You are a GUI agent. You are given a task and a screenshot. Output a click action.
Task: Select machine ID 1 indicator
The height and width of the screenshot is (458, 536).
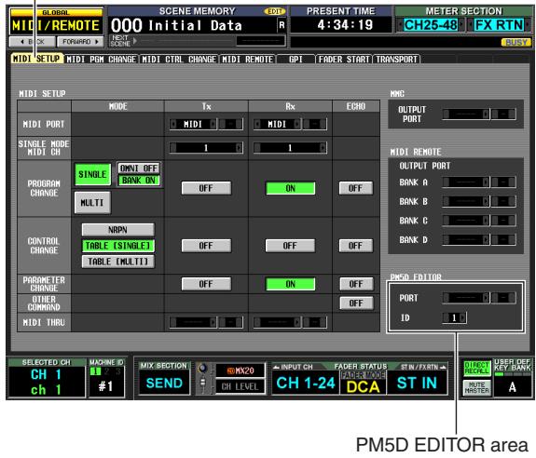95,371
